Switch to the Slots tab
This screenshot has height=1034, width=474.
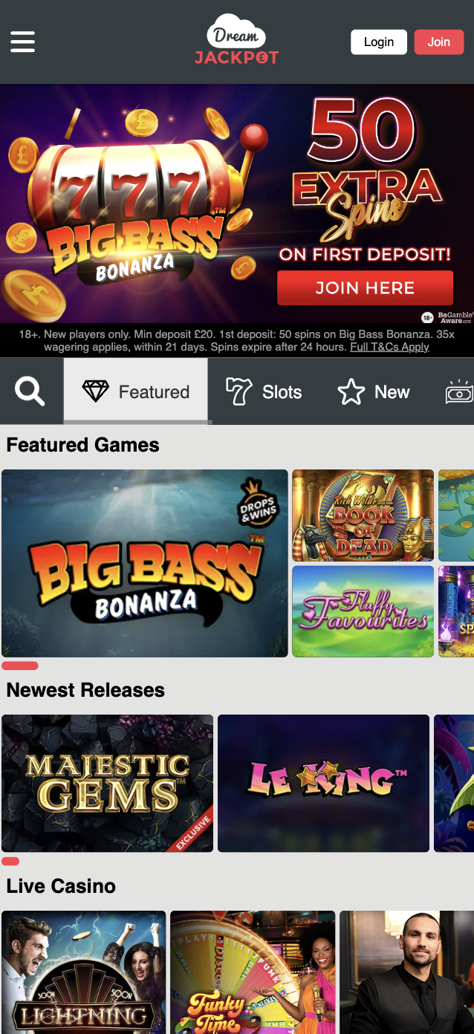pyautogui.click(x=264, y=391)
